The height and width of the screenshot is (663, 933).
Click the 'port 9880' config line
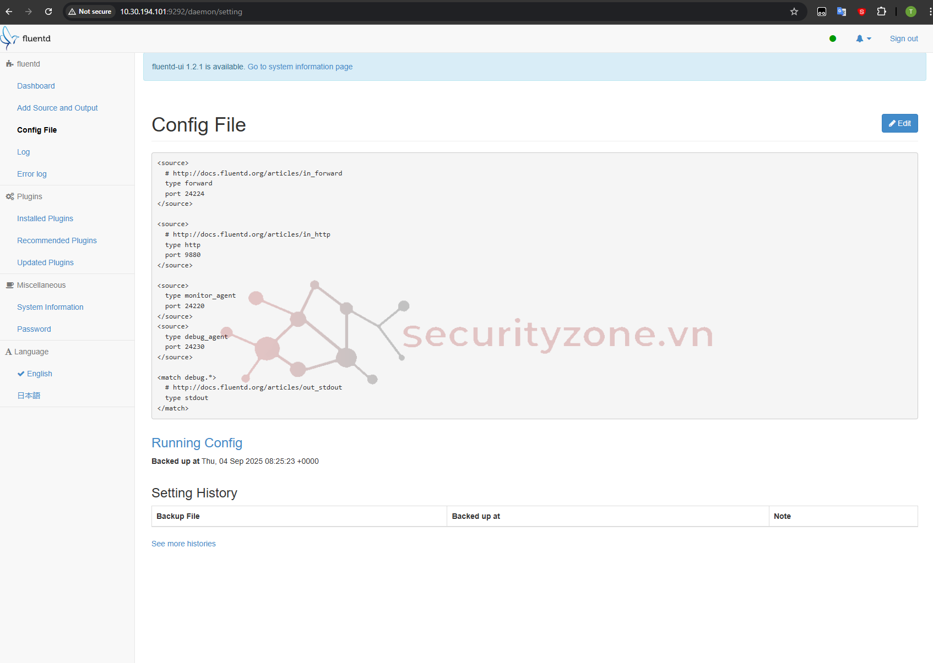click(x=182, y=255)
